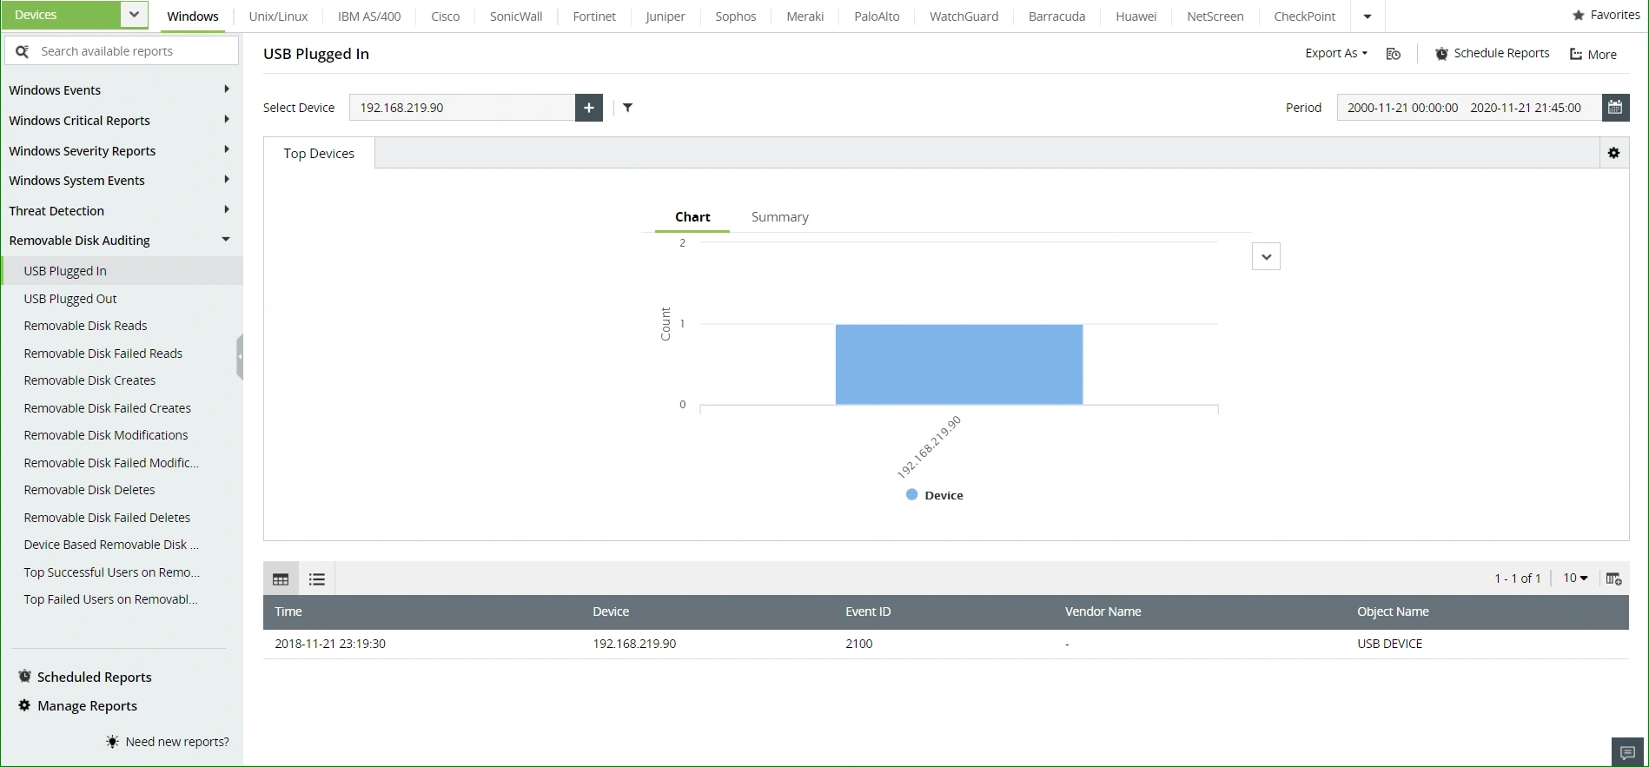Viewport: 1649px width, 767px height.
Task: Open the Period calendar picker icon
Action: pyautogui.click(x=1615, y=108)
